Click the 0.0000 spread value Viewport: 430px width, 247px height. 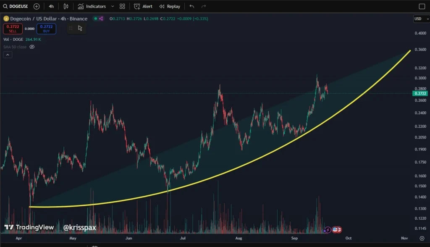click(x=30, y=29)
